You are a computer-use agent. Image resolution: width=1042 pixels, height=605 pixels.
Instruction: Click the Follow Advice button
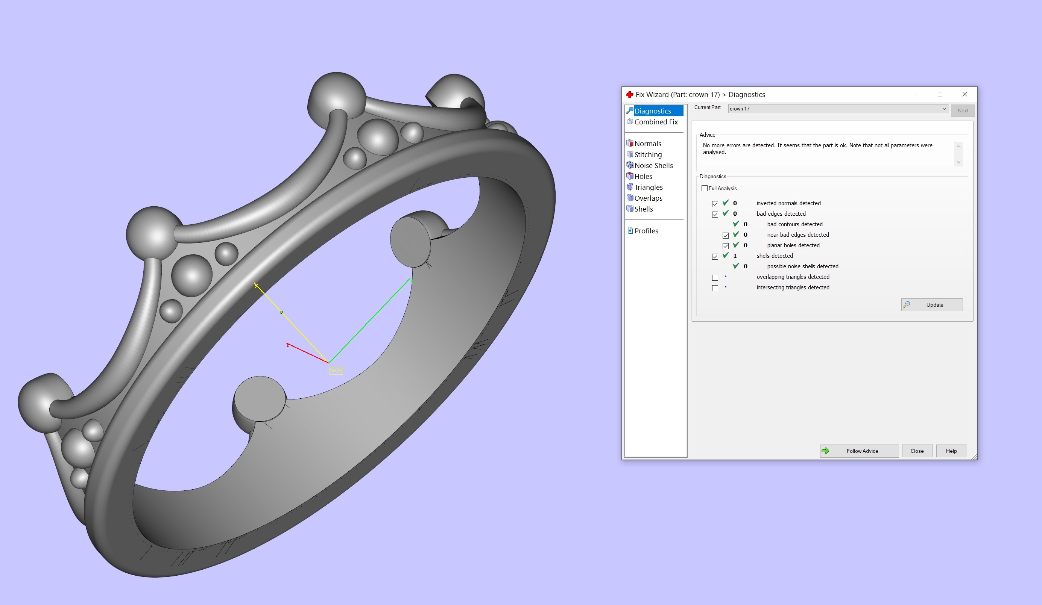click(859, 451)
